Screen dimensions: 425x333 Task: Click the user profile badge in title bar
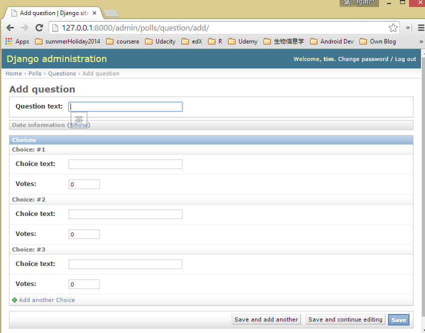tap(359, 2)
